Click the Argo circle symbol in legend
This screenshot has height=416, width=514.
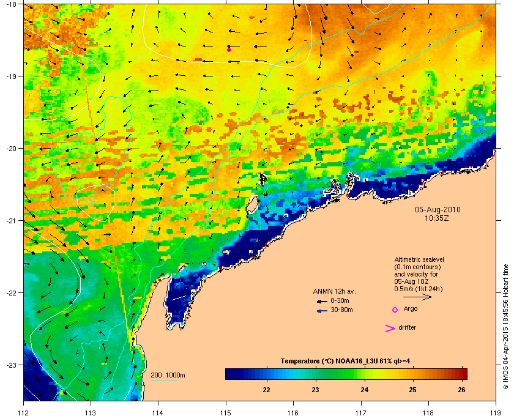pos(395,310)
